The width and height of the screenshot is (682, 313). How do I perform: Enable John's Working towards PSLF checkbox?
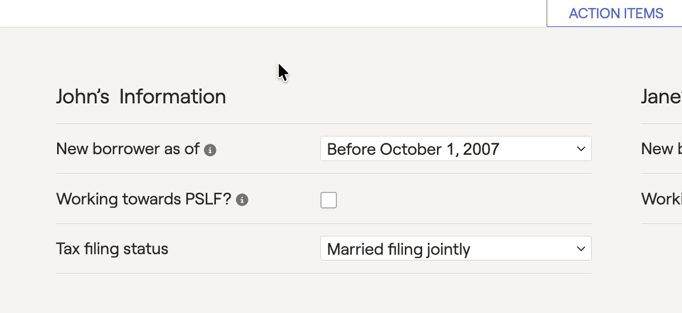point(328,200)
